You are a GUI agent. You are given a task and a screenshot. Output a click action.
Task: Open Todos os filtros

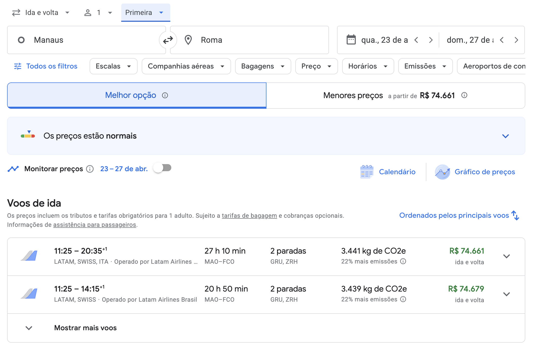click(46, 66)
